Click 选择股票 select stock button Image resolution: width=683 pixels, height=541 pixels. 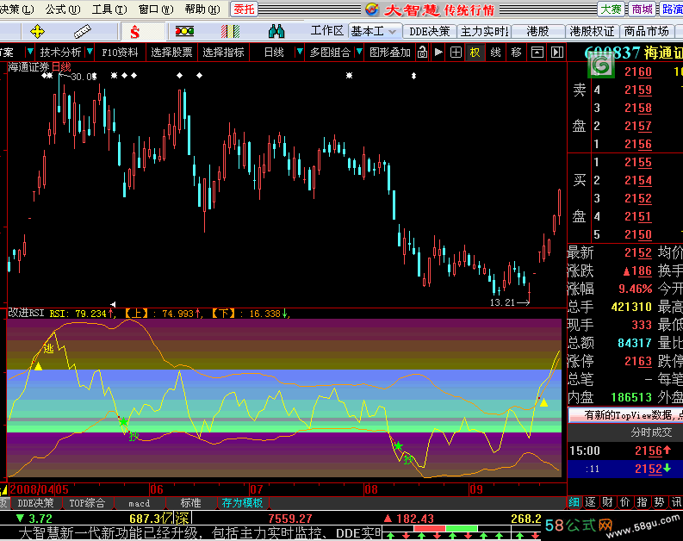click(171, 53)
